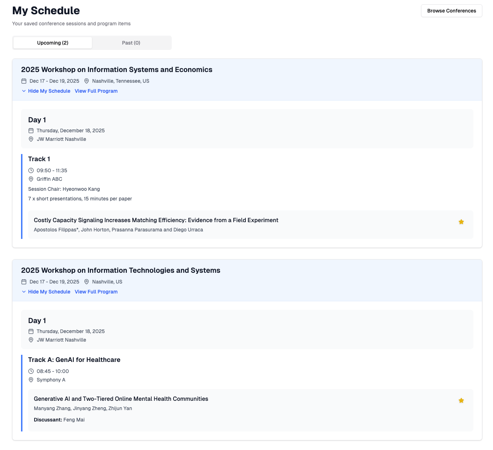Click the location pin next to Symphony A
Screen dimensions: 493x450
click(x=31, y=380)
